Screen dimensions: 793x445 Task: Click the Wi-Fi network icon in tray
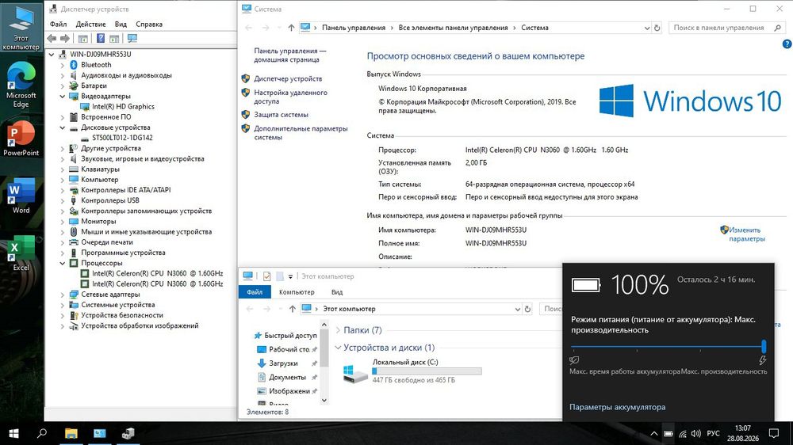tap(683, 433)
